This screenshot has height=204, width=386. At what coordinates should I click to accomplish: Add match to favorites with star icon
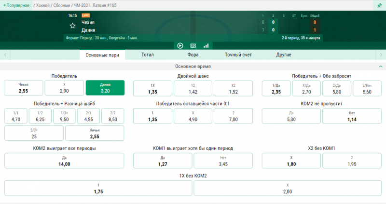tap(72, 26)
